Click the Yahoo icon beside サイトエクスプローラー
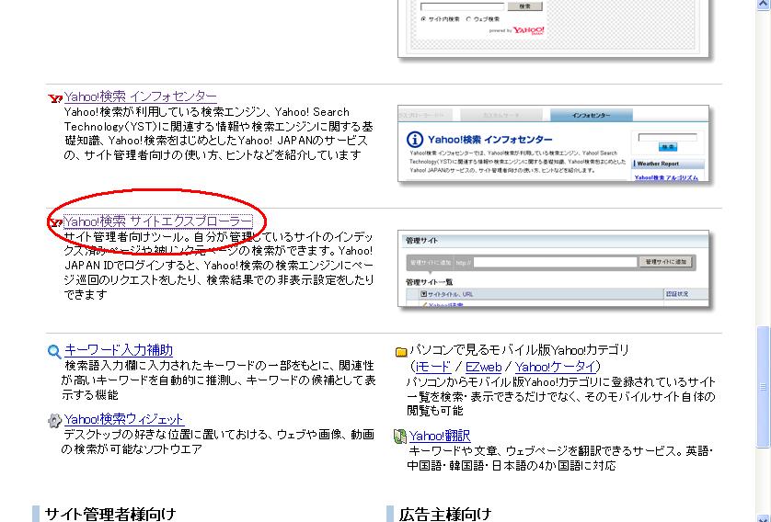771x522 pixels. 55,223
